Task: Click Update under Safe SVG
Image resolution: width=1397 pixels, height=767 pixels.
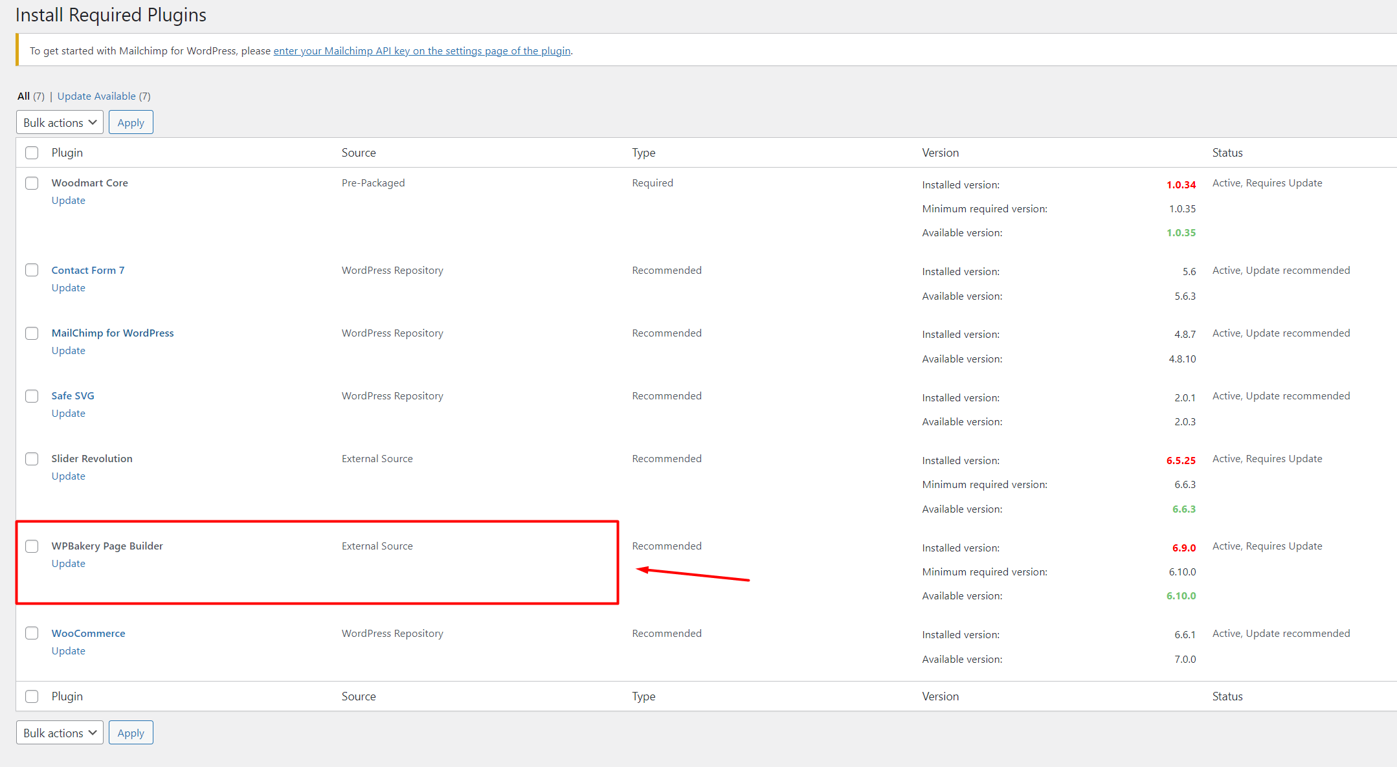Action: coord(69,414)
